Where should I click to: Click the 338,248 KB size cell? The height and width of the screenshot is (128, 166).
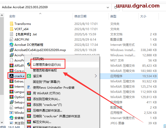pos(149,50)
